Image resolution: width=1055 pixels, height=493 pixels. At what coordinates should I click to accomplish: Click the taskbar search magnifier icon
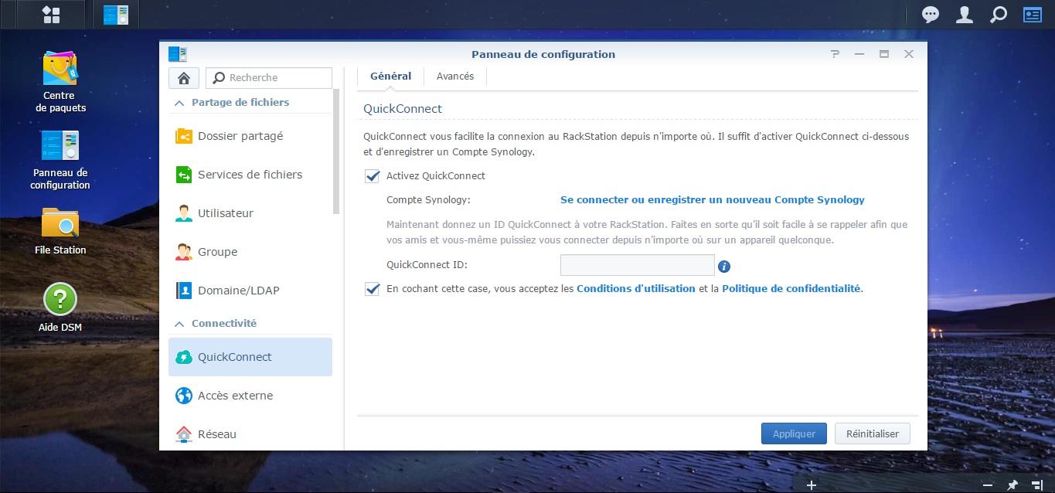(999, 14)
